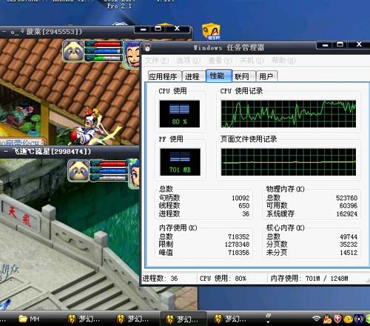Click panda pet avatar in 飞逝℃流星 game window
370x326 pixels.
tap(78, 170)
